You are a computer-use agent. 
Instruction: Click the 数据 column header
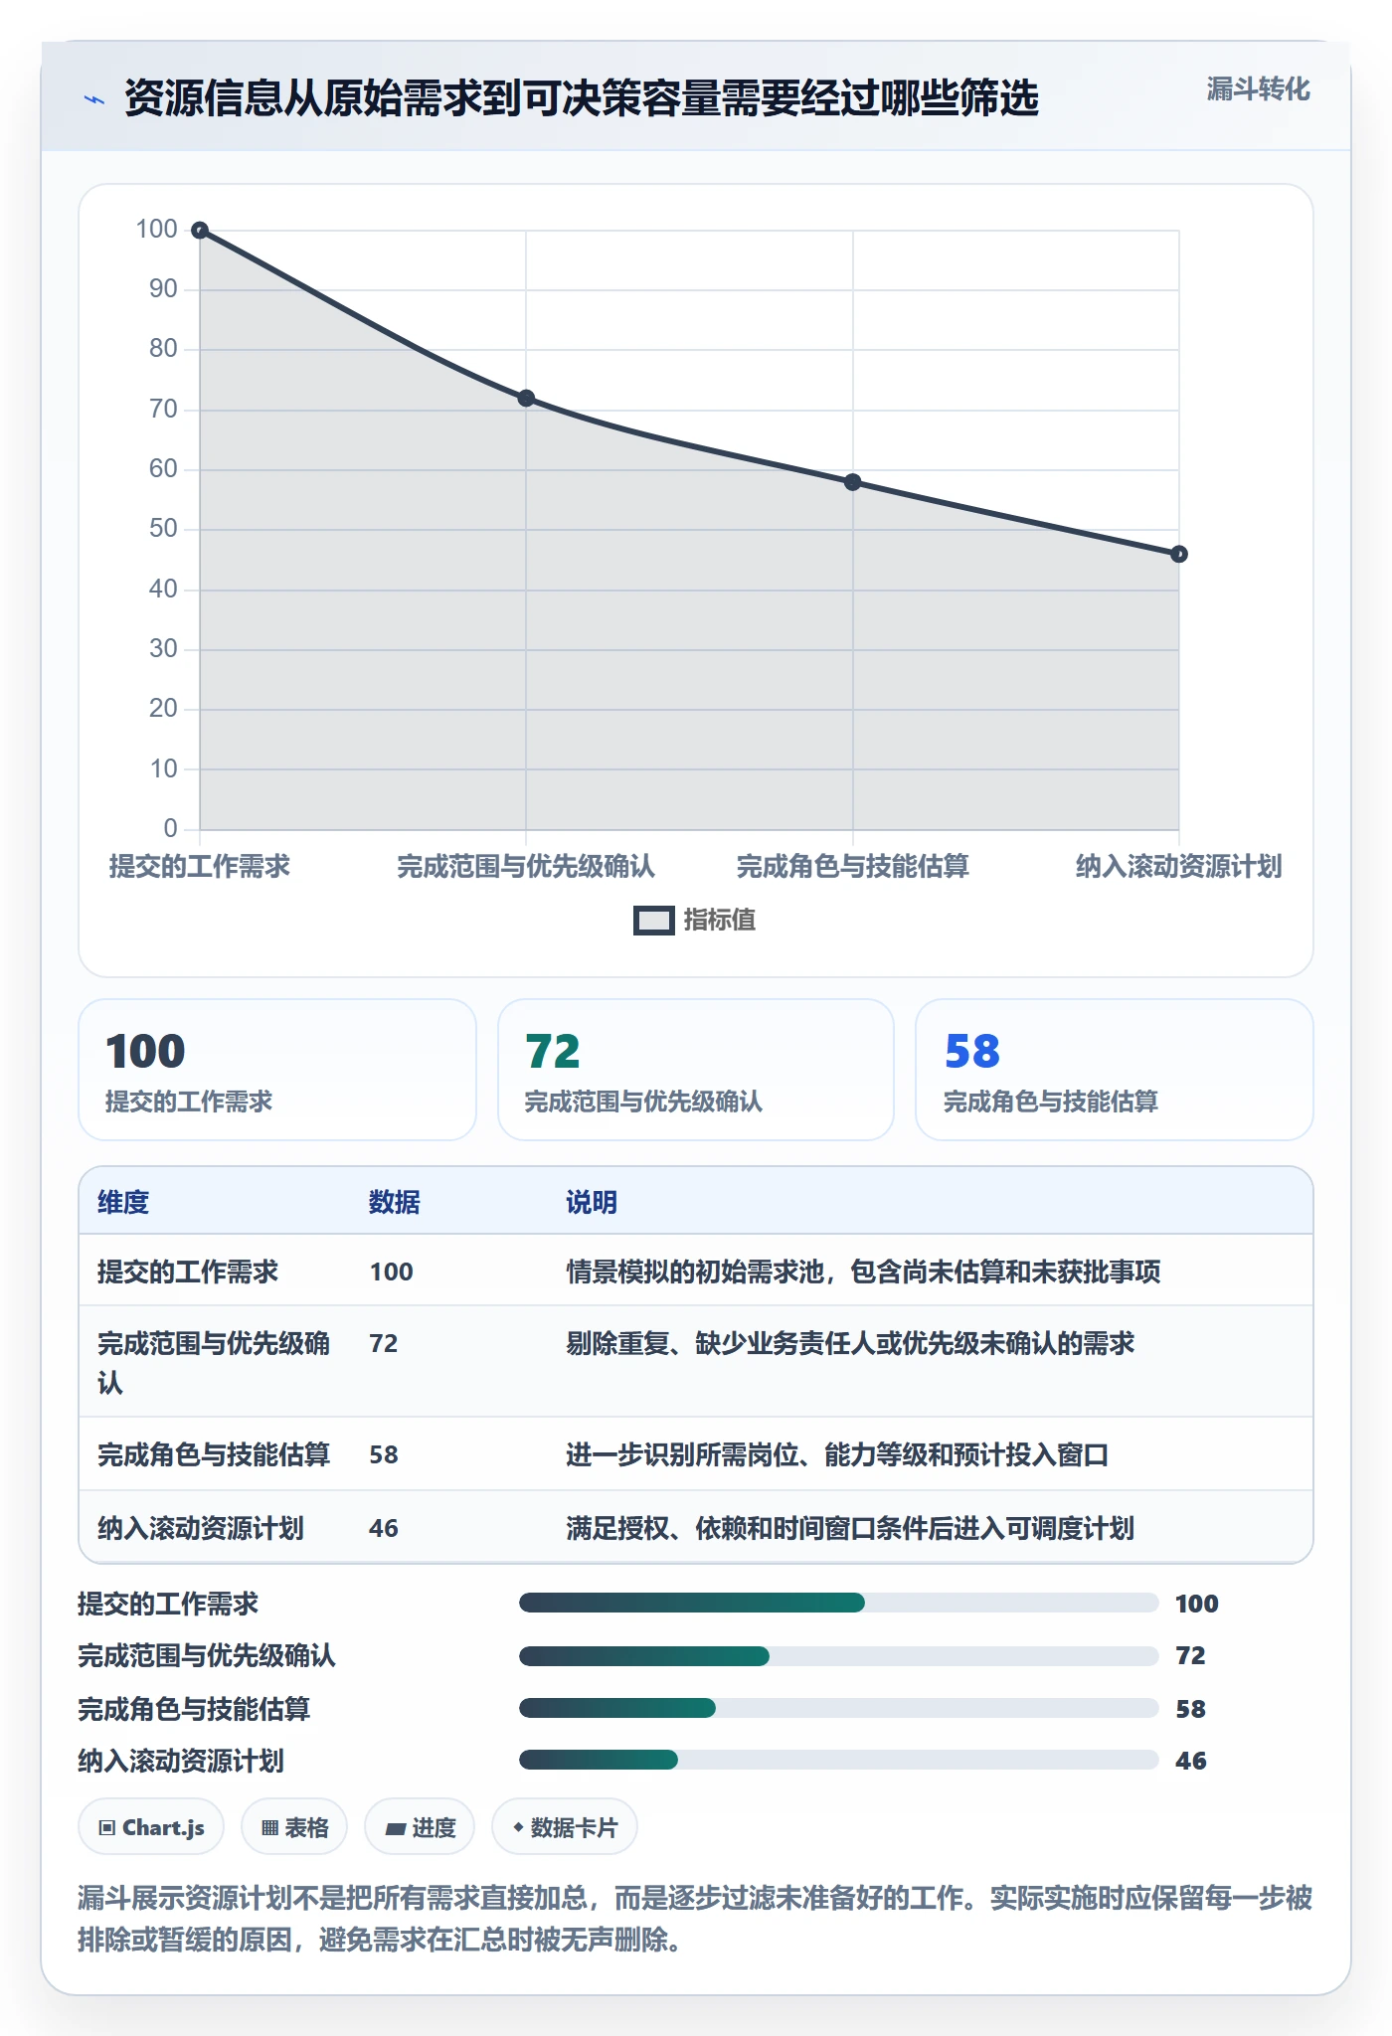395,1202
